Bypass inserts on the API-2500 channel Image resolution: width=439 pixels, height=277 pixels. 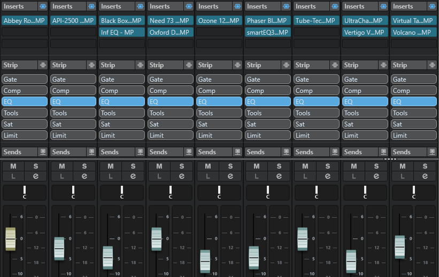[x=91, y=6]
